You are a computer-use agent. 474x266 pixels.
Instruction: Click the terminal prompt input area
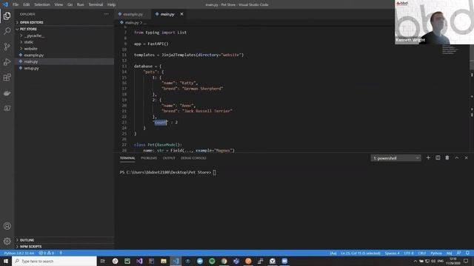[214, 172]
